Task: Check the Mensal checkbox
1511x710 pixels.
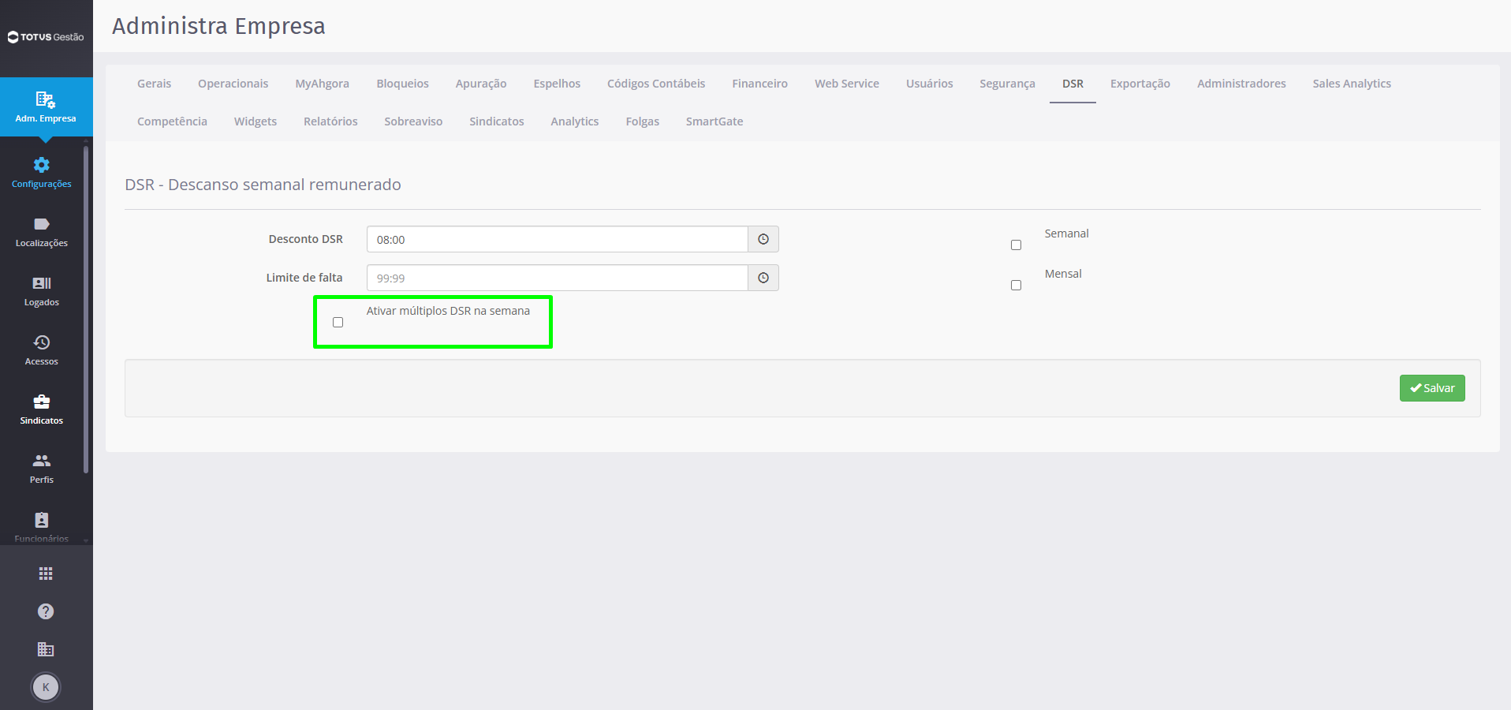Action: pos(1017,286)
